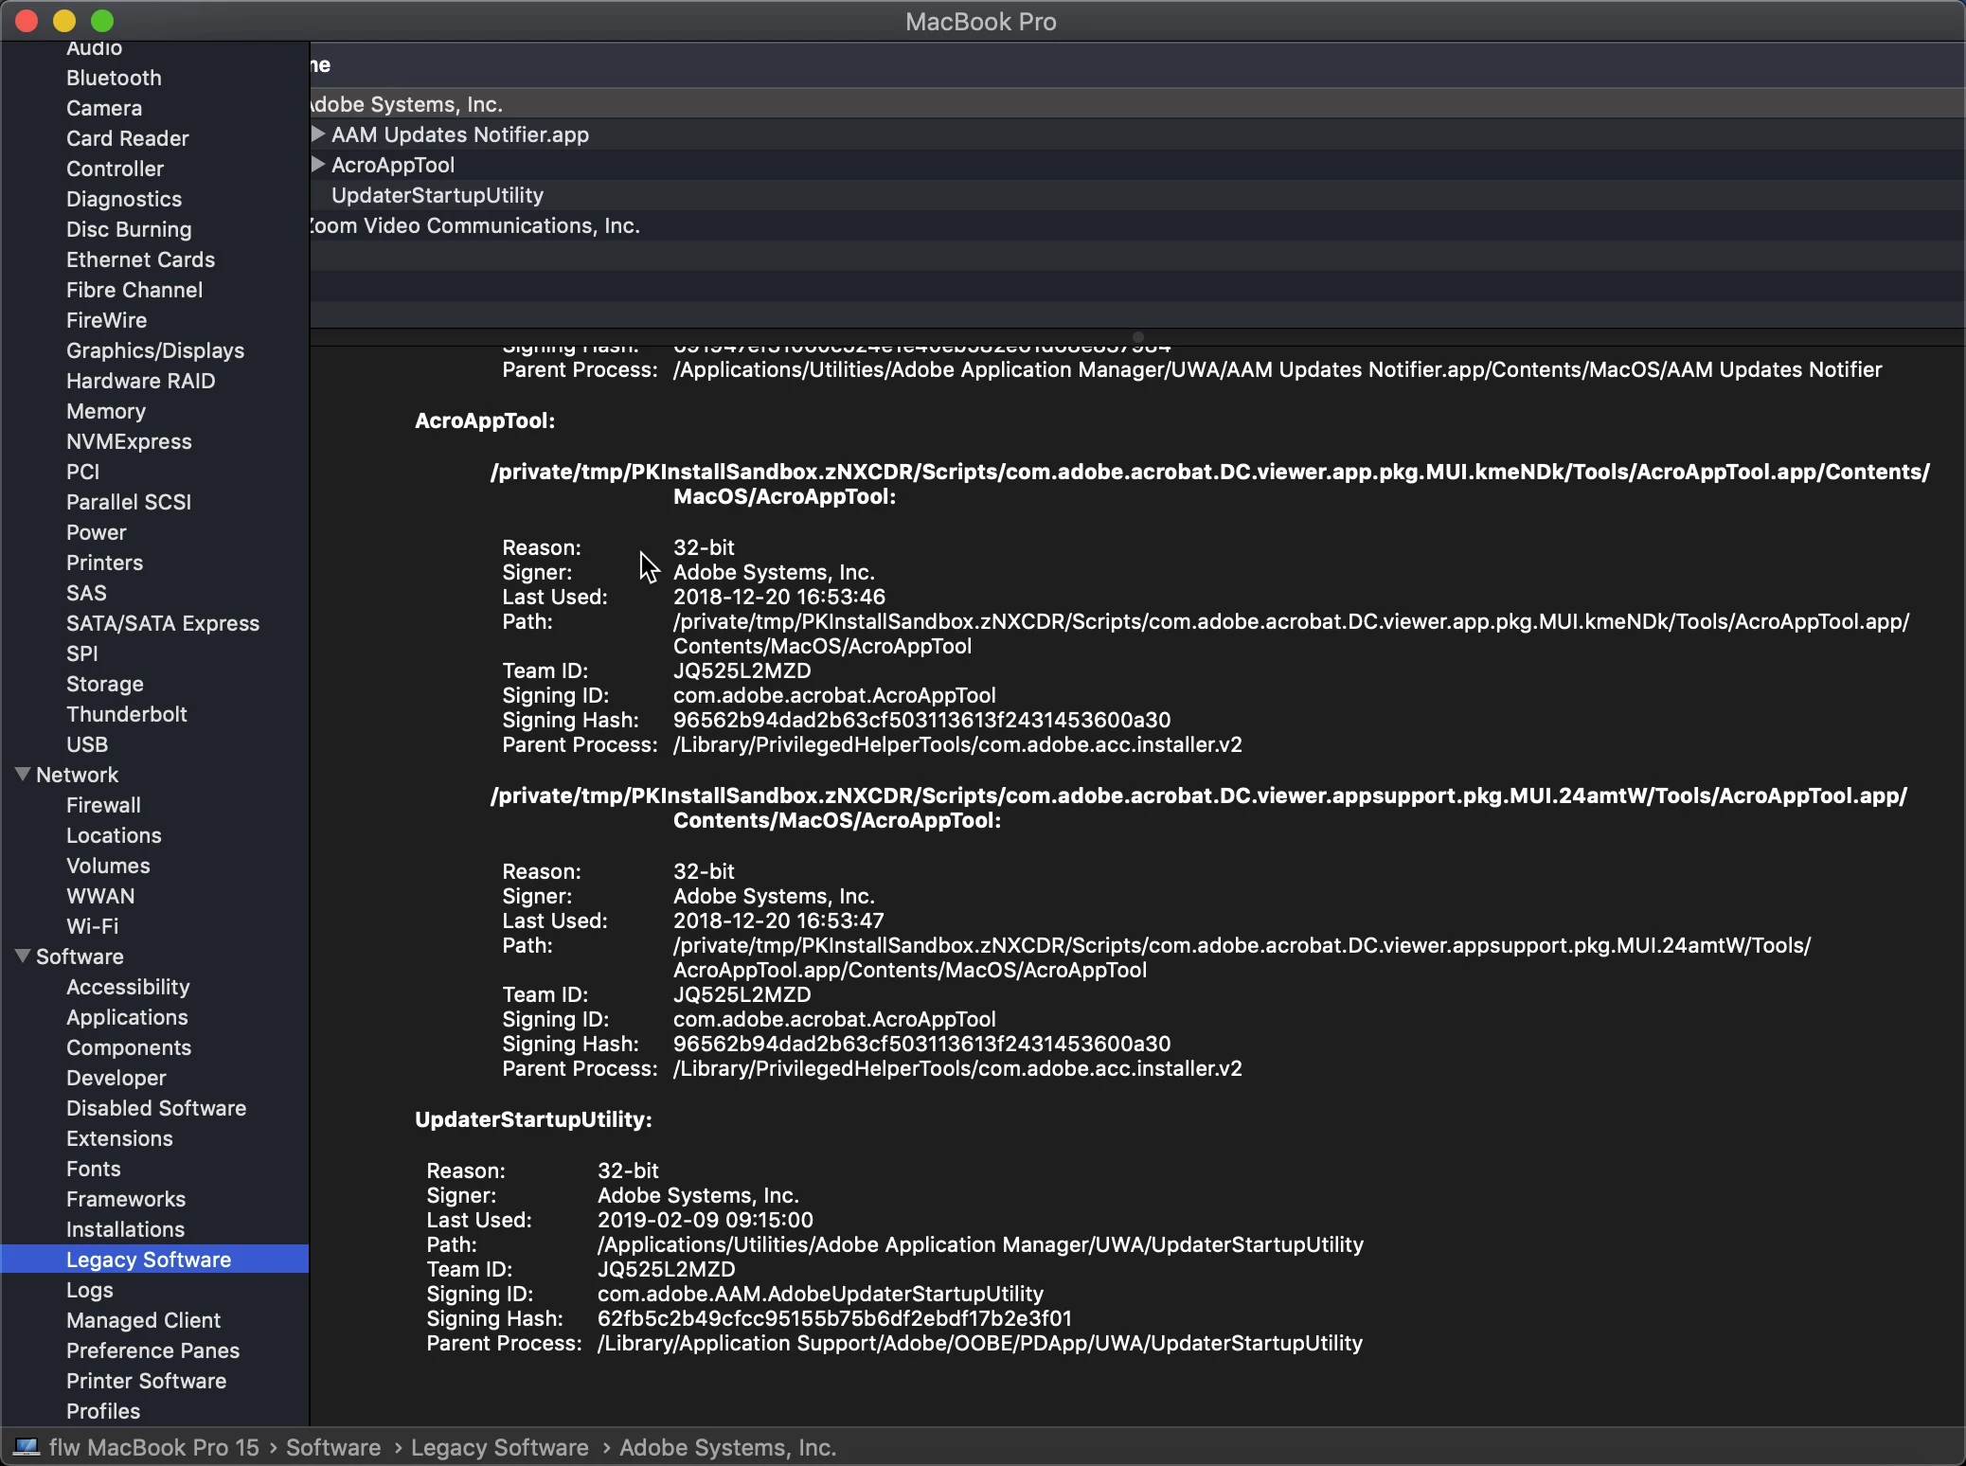Open Graphics/Displays hardware section

coord(155,350)
